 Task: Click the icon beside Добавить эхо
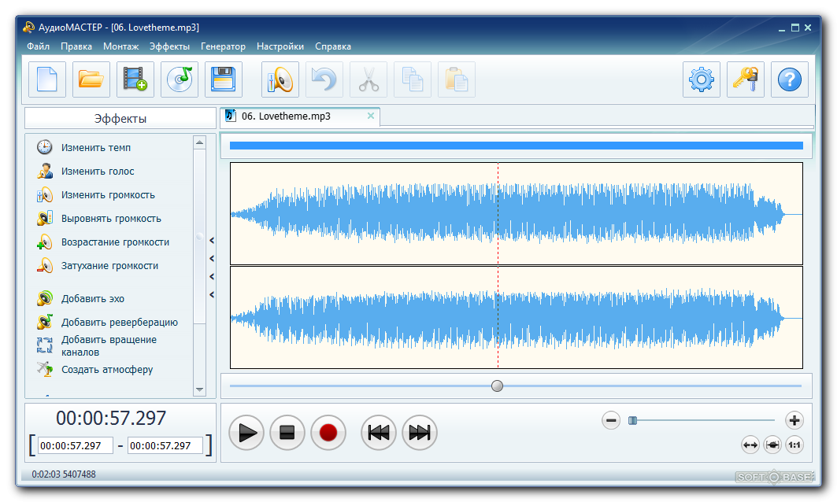(45, 298)
